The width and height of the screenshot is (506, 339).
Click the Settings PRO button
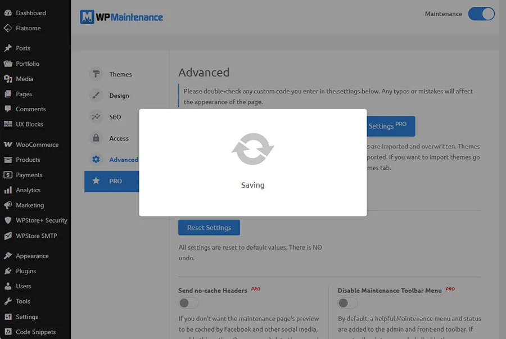click(x=391, y=126)
